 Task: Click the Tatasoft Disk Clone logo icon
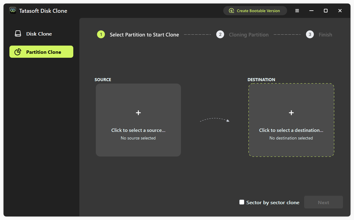[13, 11]
